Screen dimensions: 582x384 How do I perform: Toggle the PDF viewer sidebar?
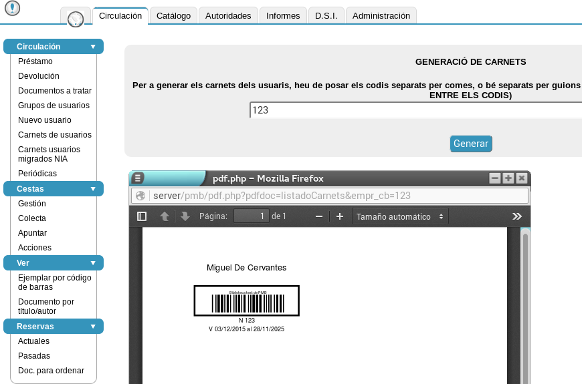142,216
